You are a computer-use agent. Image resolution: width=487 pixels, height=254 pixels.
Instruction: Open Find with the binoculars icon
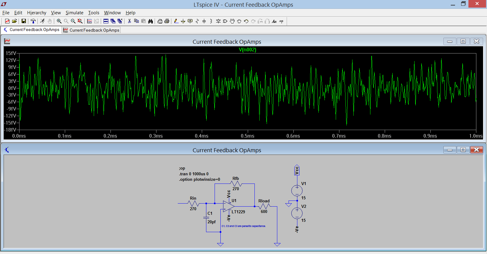pos(150,21)
